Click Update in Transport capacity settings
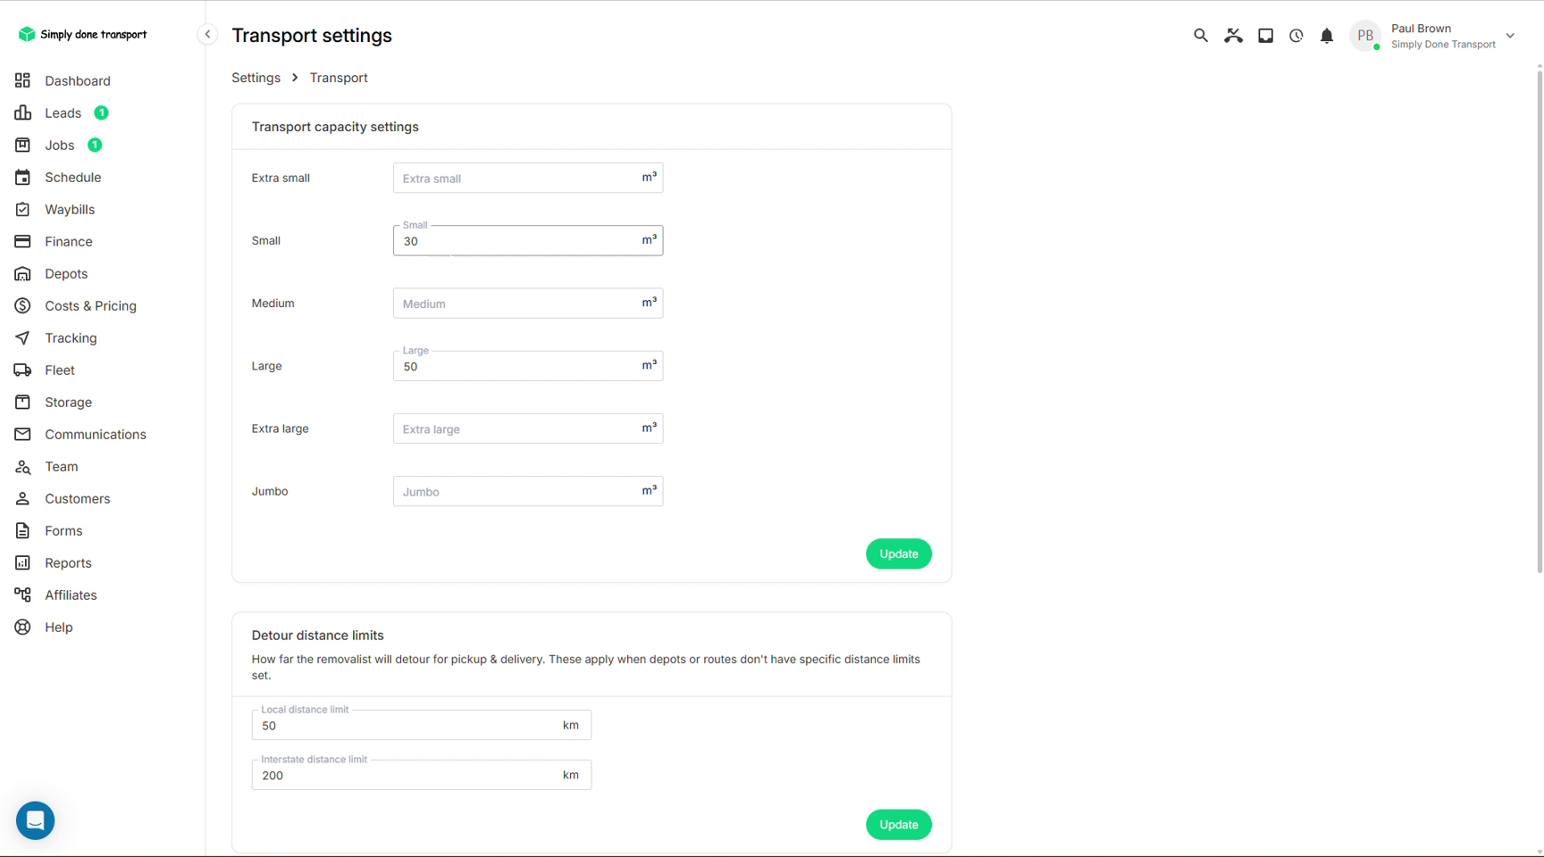The width and height of the screenshot is (1544, 857). (898, 553)
